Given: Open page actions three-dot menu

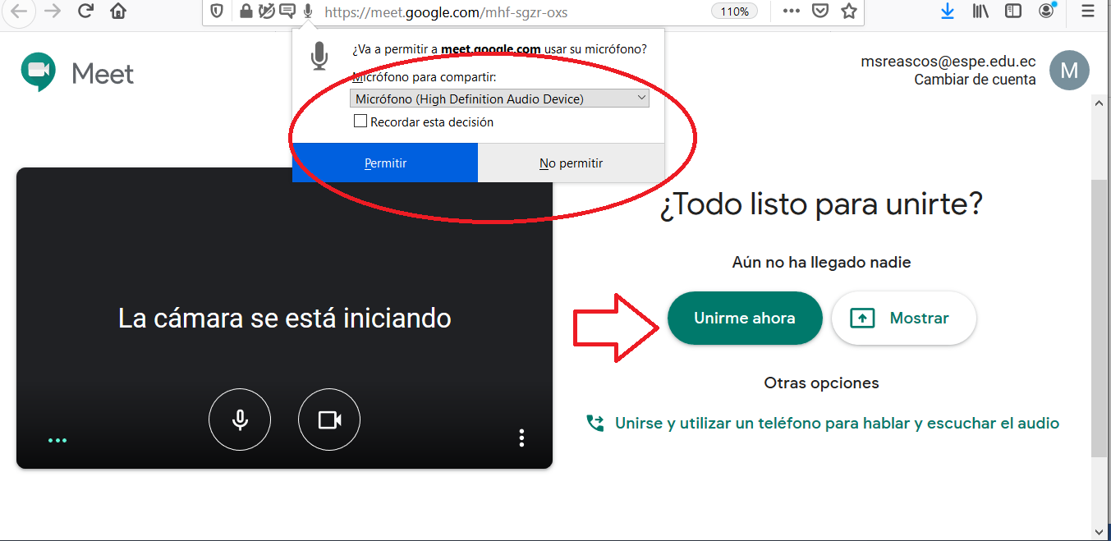Looking at the screenshot, I should (x=791, y=11).
